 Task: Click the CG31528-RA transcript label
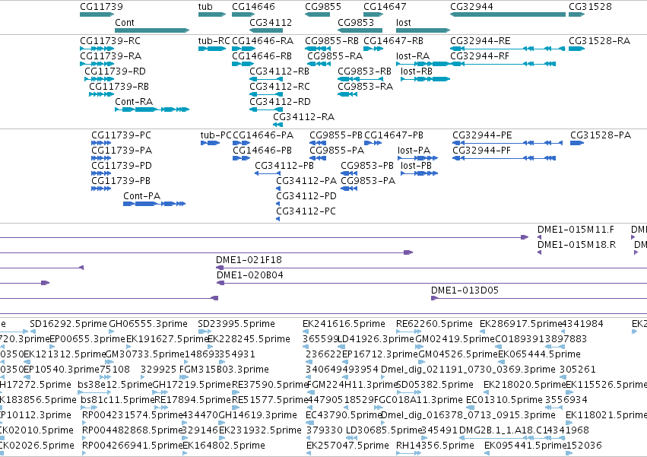click(x=600, y=41)
